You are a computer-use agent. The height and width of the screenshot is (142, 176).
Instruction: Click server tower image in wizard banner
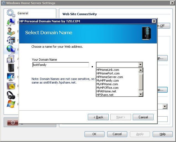[x=146, y=33]
